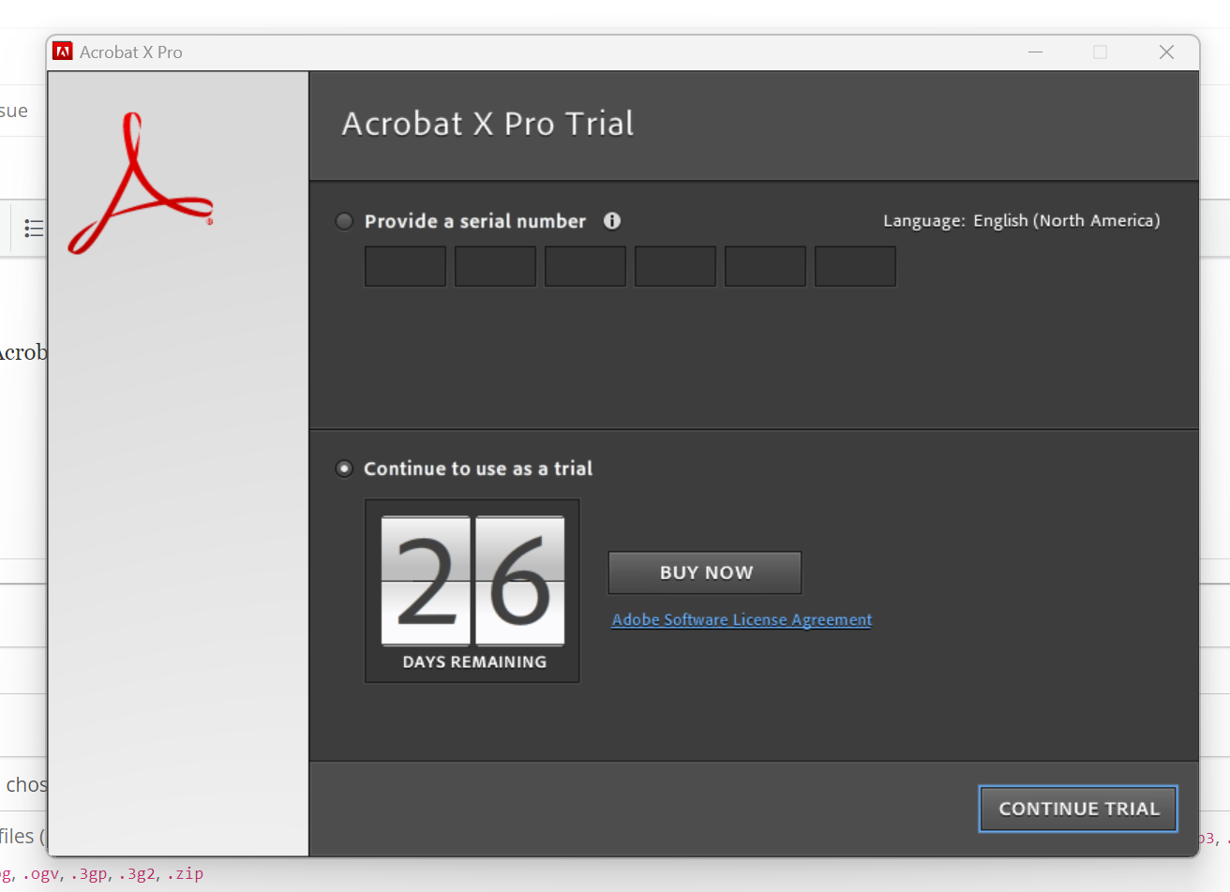Viewport: 1230px width, 892px height.
Task: Open the Adobe Software License Agreement link
Action: click(742, 619)
